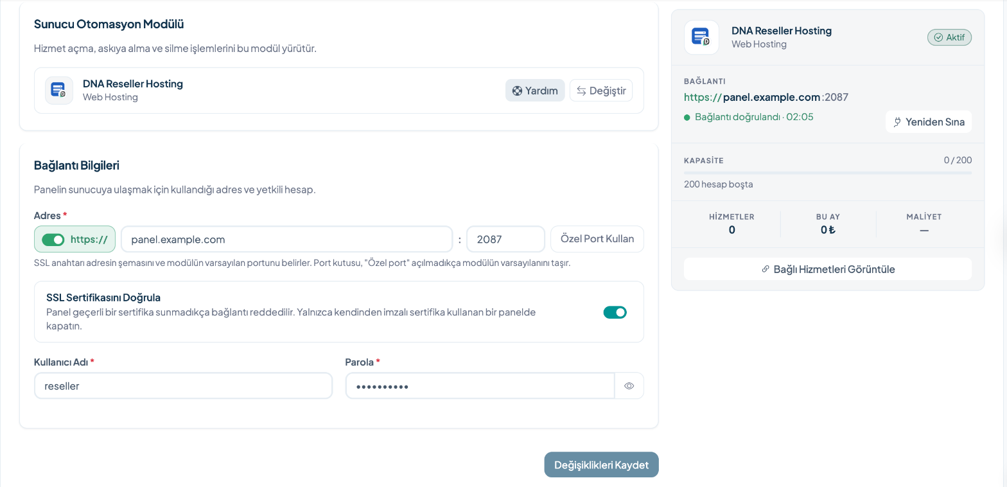The width and height of the screenshot is (1007, 487).
Task: Click the BU AY value 0 ₺
Action: coord(828,229)
